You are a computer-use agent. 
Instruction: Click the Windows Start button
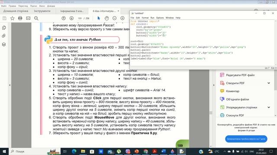pyautogui.click(x=4, y=151)
